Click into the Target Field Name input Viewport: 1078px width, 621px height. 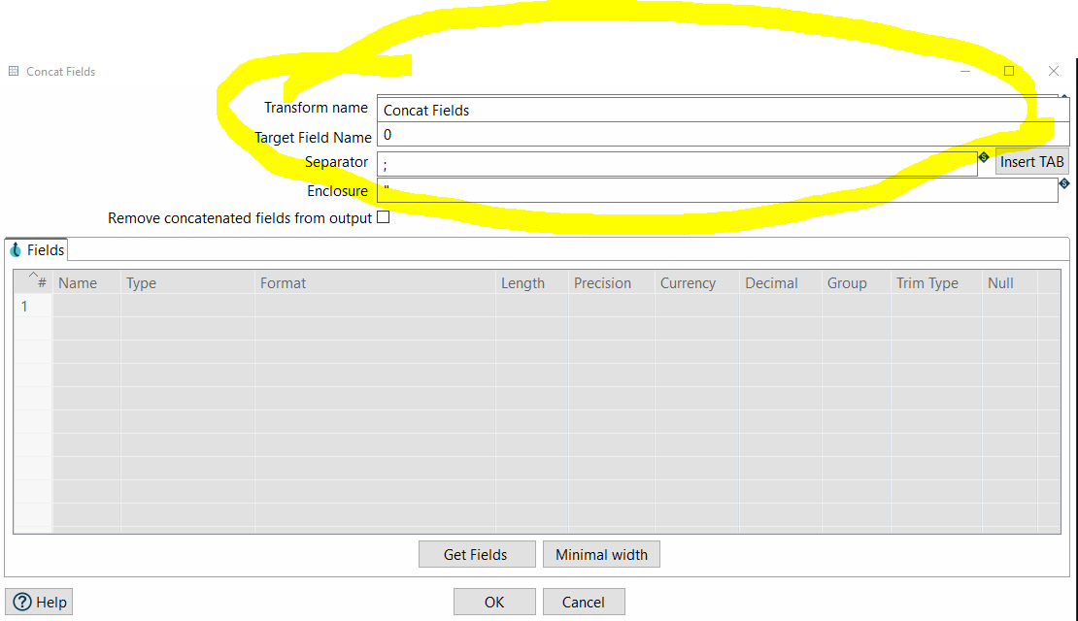click(x=724, y=135)
